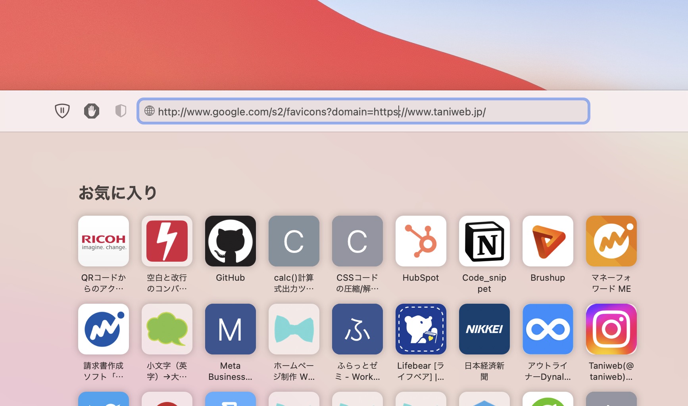
Task: Open 日本経済新聞 NIKKEI favorite
Action: click(484, 329)
